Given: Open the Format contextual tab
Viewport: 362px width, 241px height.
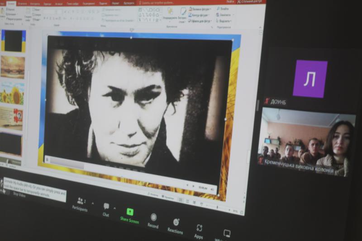Looking at the screenshot, I should (x=115, y=3).
